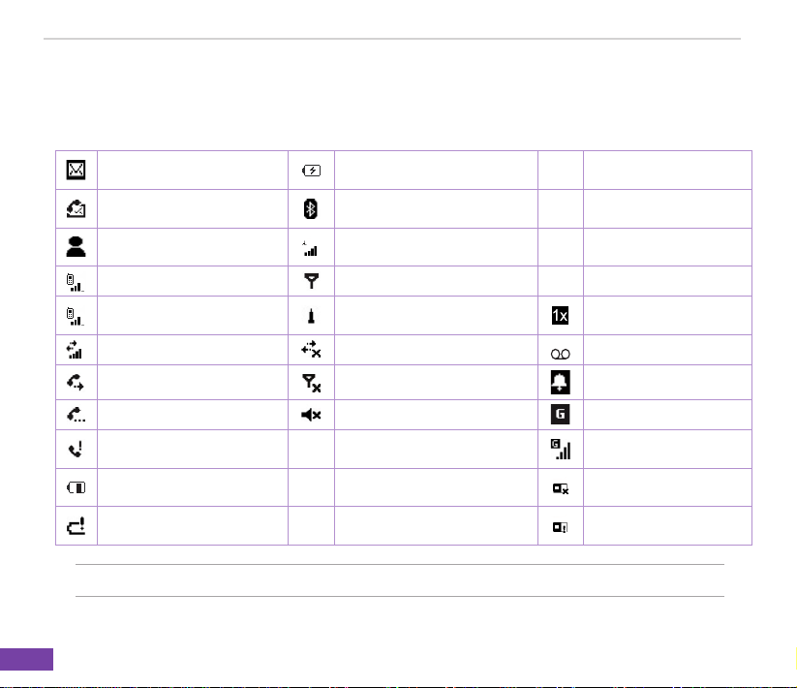This screenshot has height=688, width=797.
Task: Click the muted speaker icon
Action: click(311, 415)
